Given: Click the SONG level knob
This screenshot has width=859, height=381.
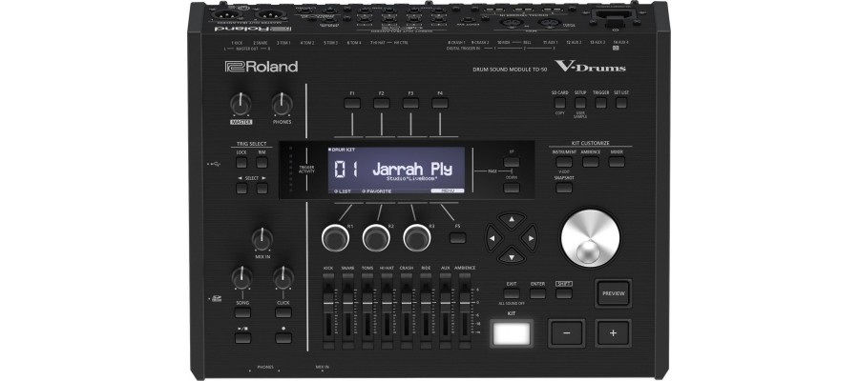Looking at the screenshot, I should coord(242,278).
